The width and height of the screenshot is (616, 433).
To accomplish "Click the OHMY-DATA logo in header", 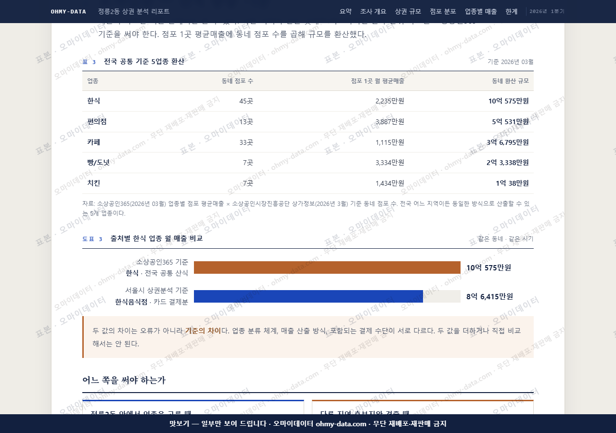I will coord(68,12).
